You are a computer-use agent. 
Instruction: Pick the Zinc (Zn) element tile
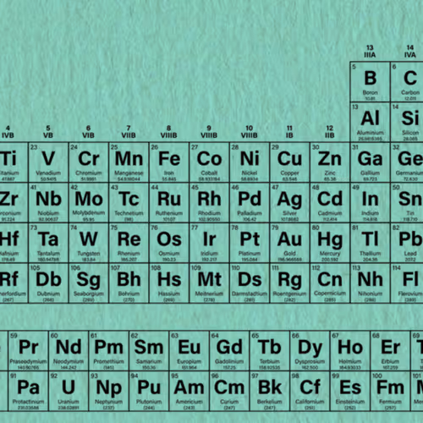[330, 162]
